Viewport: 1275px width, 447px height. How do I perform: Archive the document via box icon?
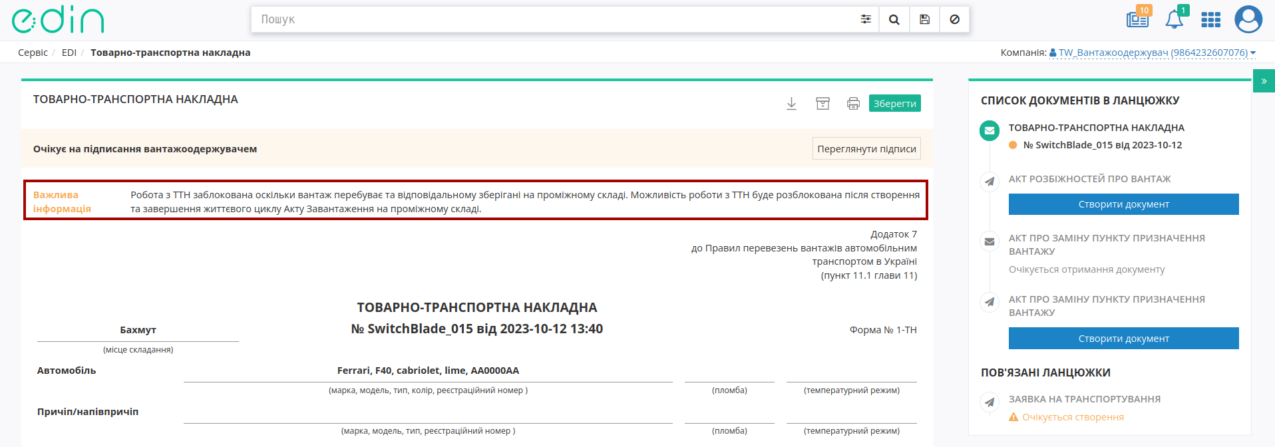coord(822,103)
